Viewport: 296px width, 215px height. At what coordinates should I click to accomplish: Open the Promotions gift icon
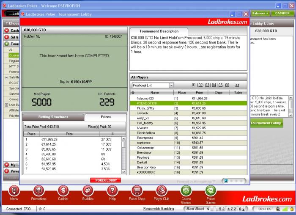(x=39, y=191)
